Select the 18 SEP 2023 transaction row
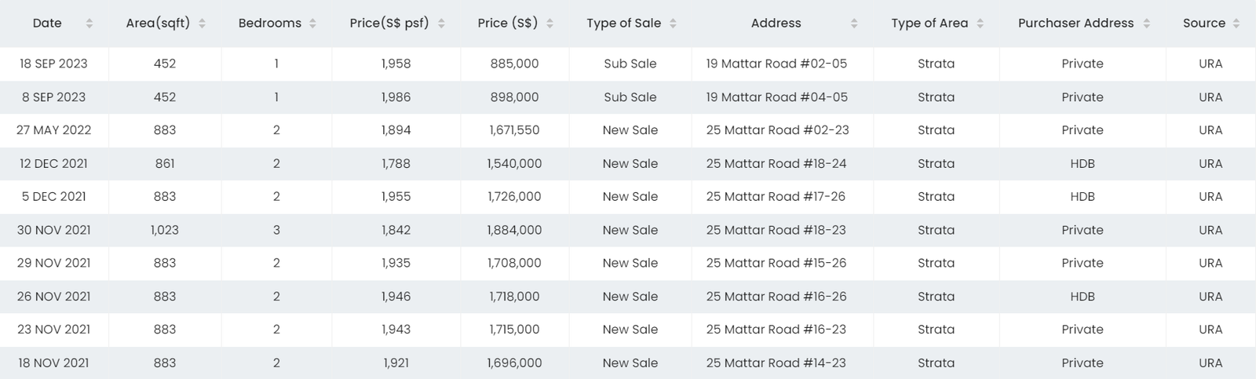1256x379 pixels. (628, 64)
